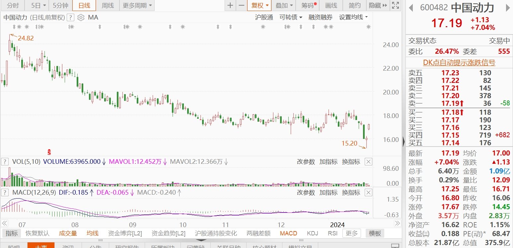The height and width of the screenshot is (248, 513).
Task: Click 画线 drawing tools button
Action: (331, 5)
